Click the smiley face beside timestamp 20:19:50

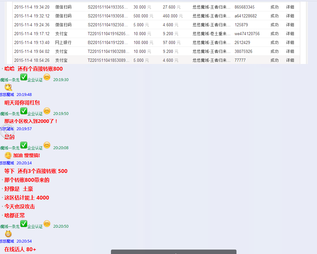(x=47, y=111)
